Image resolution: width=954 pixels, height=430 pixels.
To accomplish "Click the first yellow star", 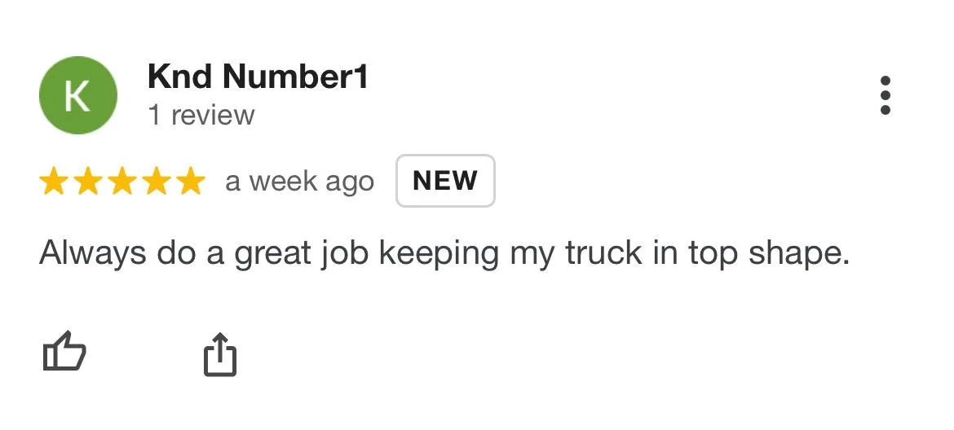I will [x=53, y=182].
